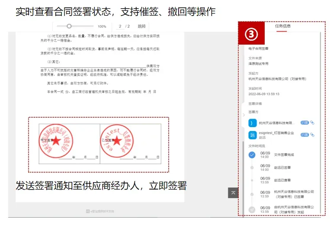Click the scroll-to-top arrow button
This screenshot has height=225, width=330.
(x=233, y=193)
